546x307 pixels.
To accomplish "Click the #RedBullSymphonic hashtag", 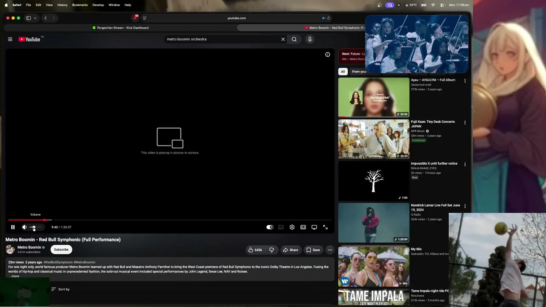I will coord(58,262).
